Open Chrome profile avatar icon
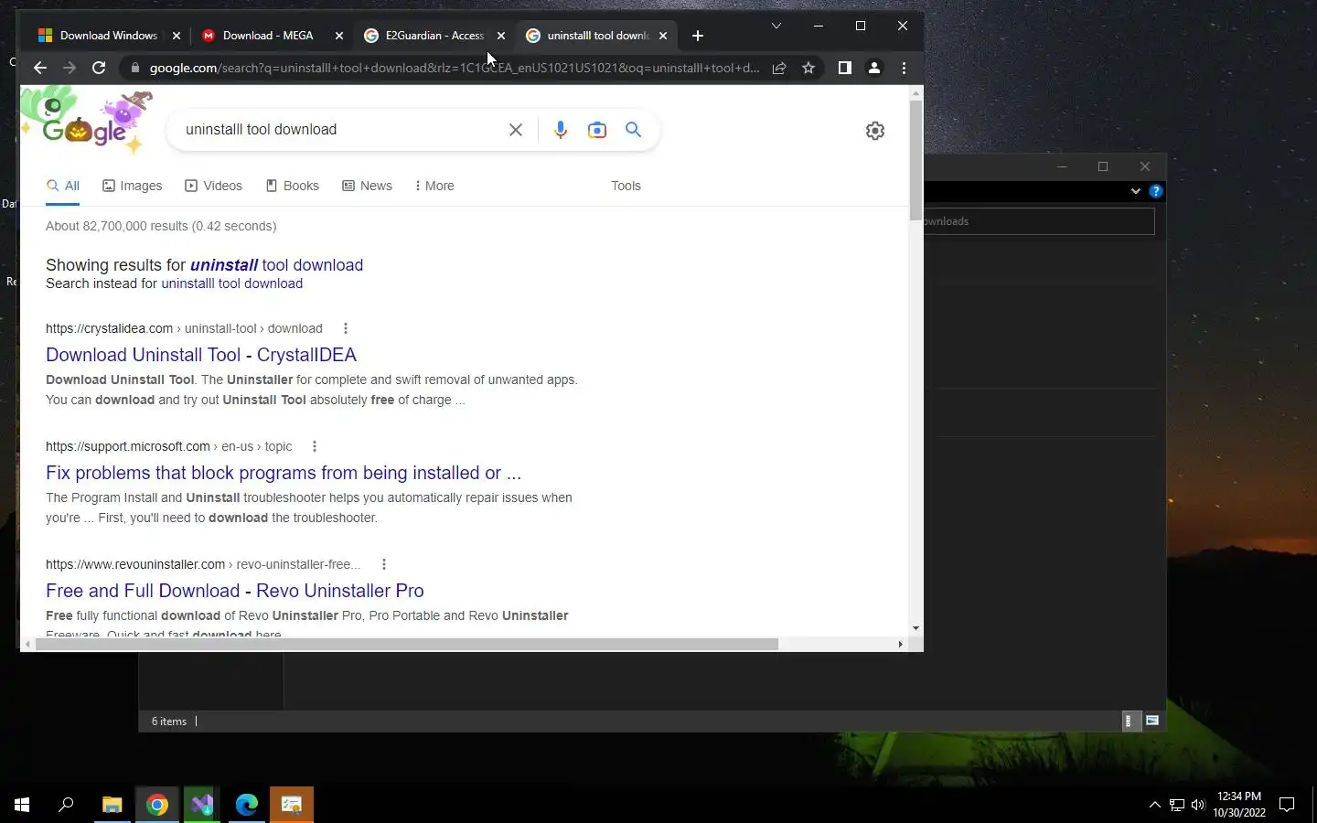The height and width of the screenshot is (823, 1317). (874, 68)
